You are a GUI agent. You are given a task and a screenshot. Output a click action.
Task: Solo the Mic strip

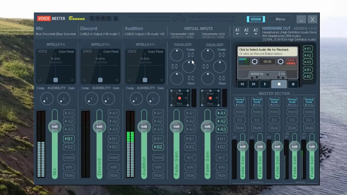coord(69,167)
